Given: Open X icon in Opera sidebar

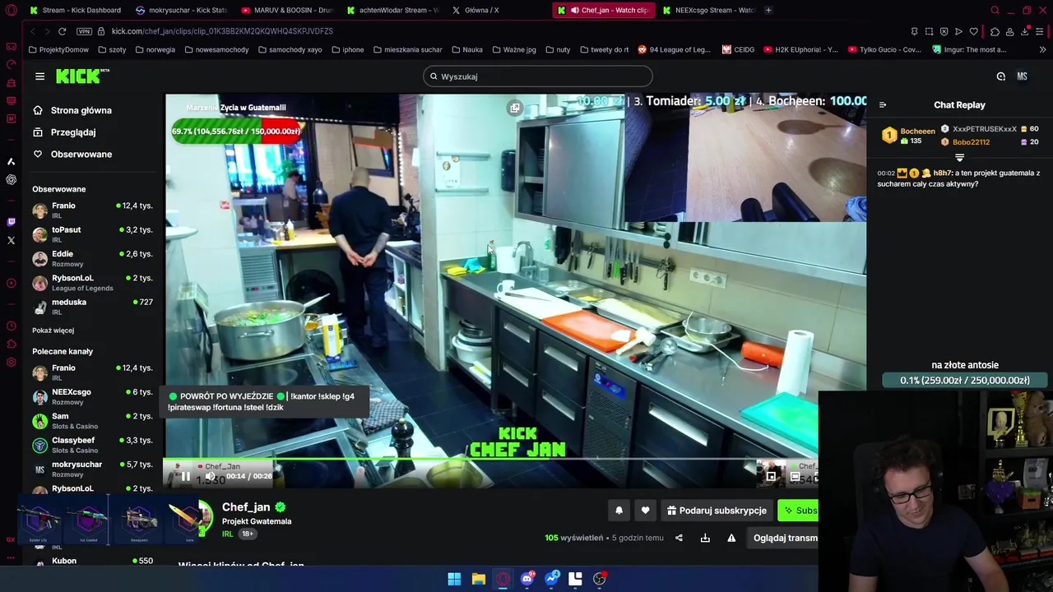Looking at the screenshot, I should point(11,241).
